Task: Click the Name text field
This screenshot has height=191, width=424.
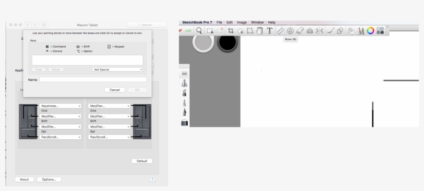Action: 93,79
